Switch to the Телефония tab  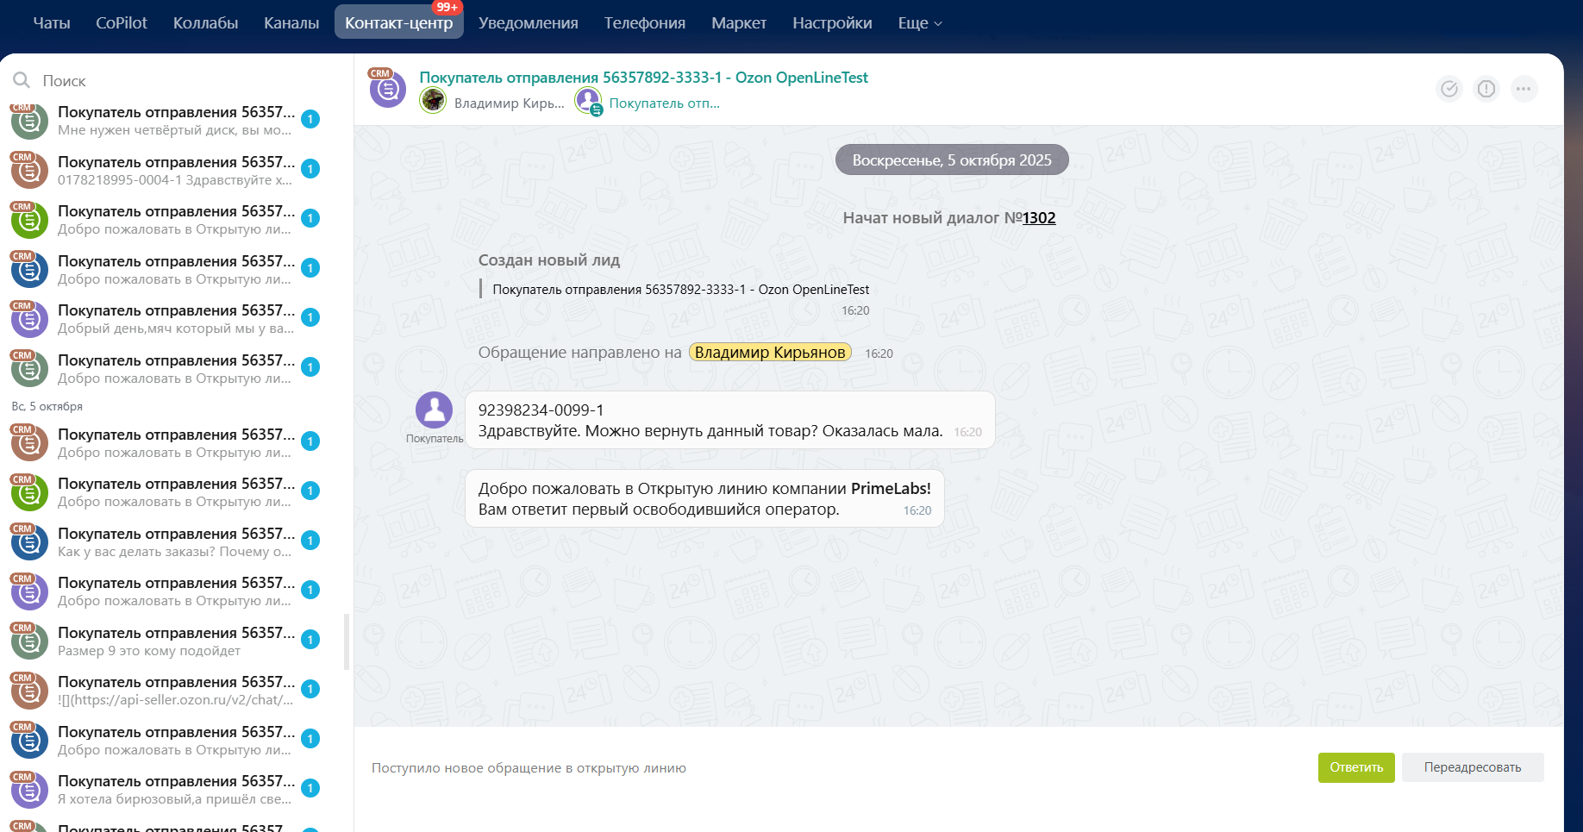click(644, 23)
